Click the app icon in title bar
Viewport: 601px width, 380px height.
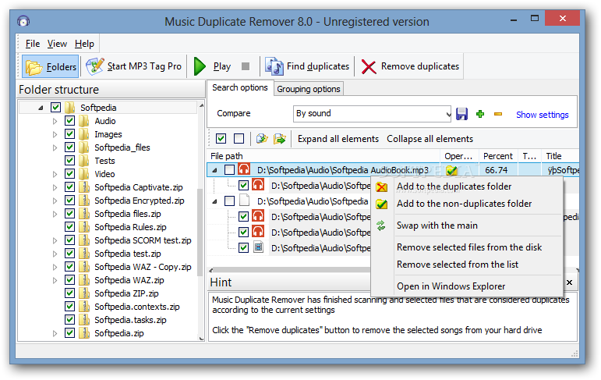point(23,21)
